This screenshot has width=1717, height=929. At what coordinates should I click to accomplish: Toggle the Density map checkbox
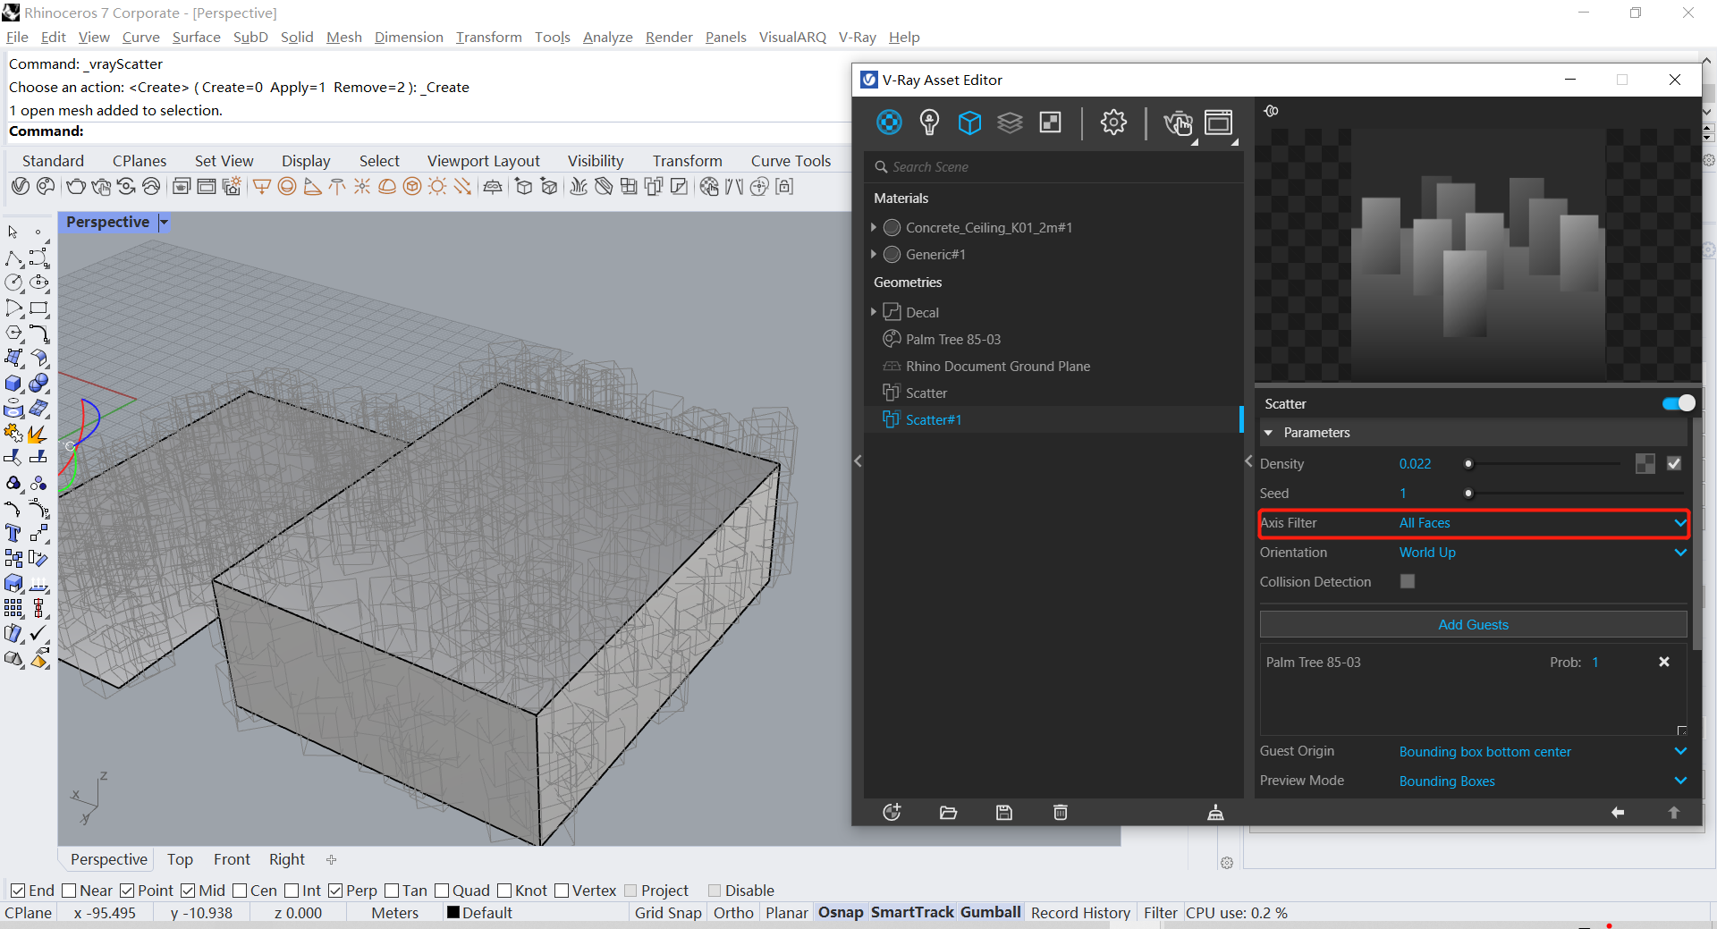point(1674,463)
